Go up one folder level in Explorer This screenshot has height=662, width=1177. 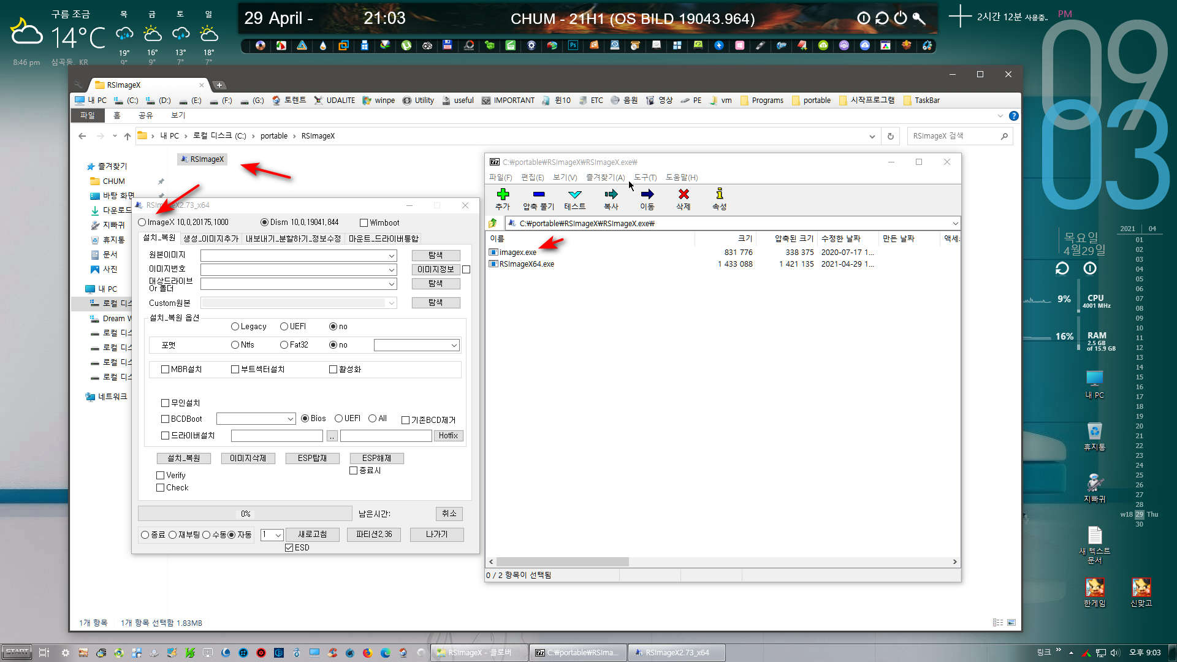tap(127, 136)
